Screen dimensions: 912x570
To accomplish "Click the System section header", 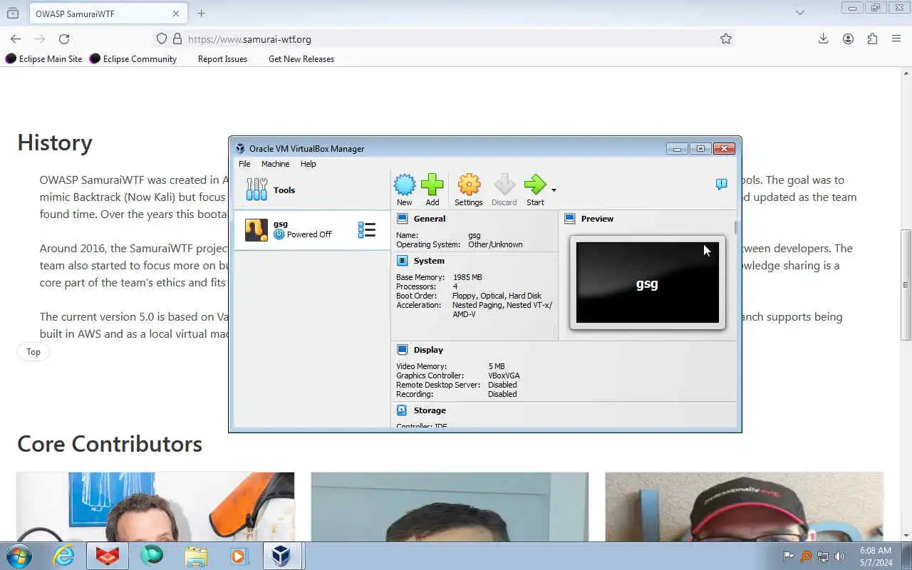I will click(x=429, y=261).
